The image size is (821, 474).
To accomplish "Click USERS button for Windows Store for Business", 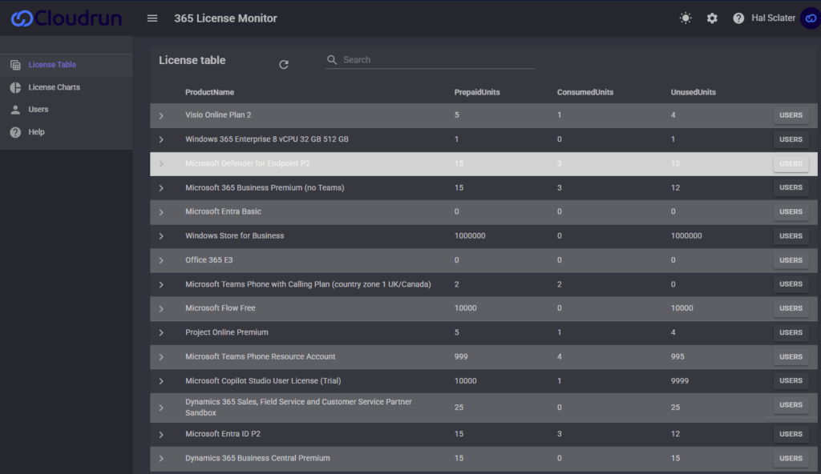I will click(791, 236).
